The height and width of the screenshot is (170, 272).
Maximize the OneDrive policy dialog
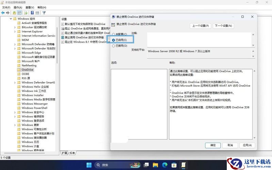click(x=242, y=17)
